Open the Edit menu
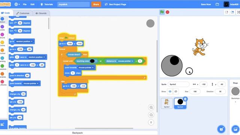Image resolution: width=240 pixels, height=135 pixels. [x=32, y=4]
